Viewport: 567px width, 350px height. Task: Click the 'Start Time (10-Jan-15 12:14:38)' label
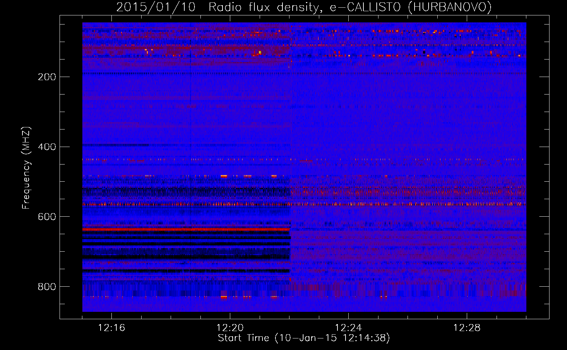pos(304,338)
